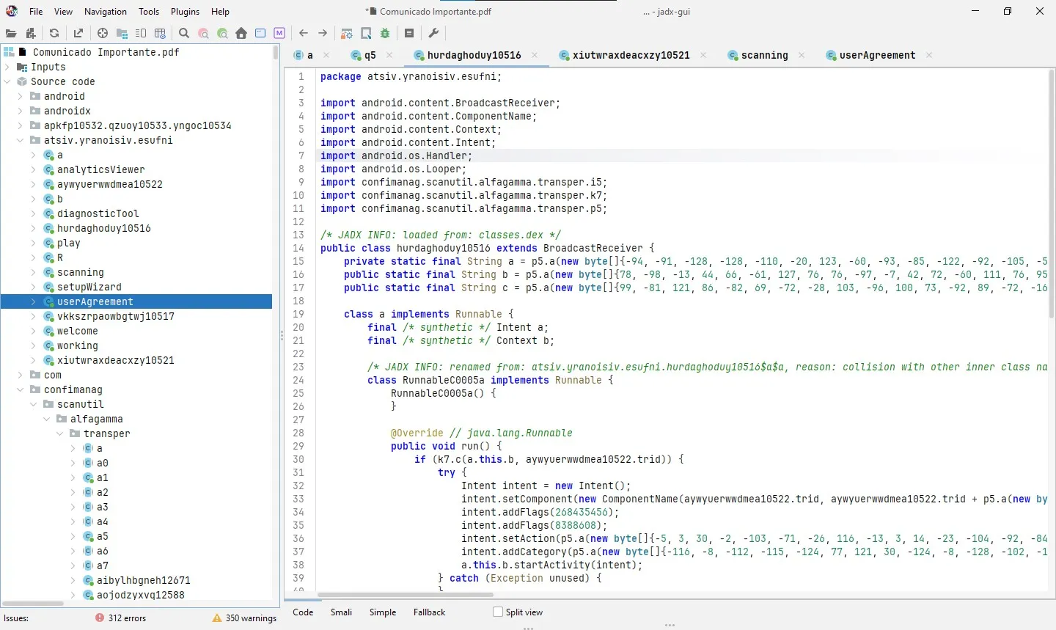The height and width of the screenshot is (630, 1056).
Task: Click the Quark engine toolbar icon
Action: 366,33
